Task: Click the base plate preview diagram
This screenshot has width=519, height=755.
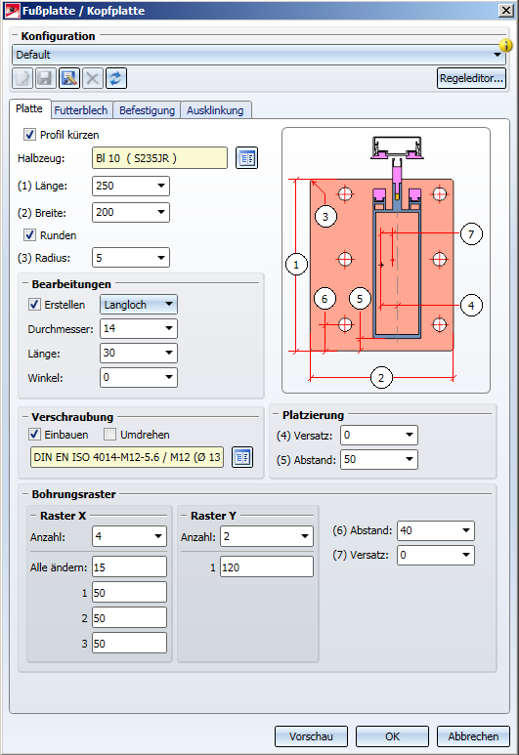Action: 386,260
